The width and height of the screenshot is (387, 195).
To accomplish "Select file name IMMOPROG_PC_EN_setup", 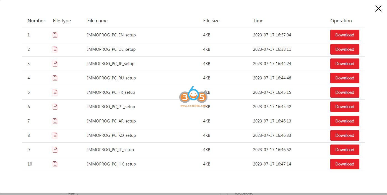I will point(111,35).
